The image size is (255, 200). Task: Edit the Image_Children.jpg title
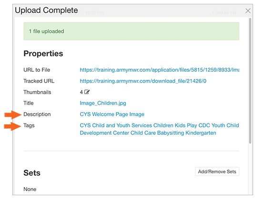[103, 103]
